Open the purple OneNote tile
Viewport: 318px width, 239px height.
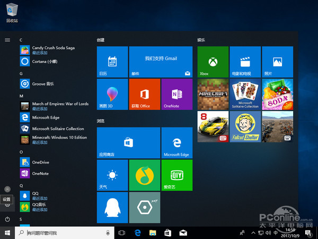[x=177, y=95]
